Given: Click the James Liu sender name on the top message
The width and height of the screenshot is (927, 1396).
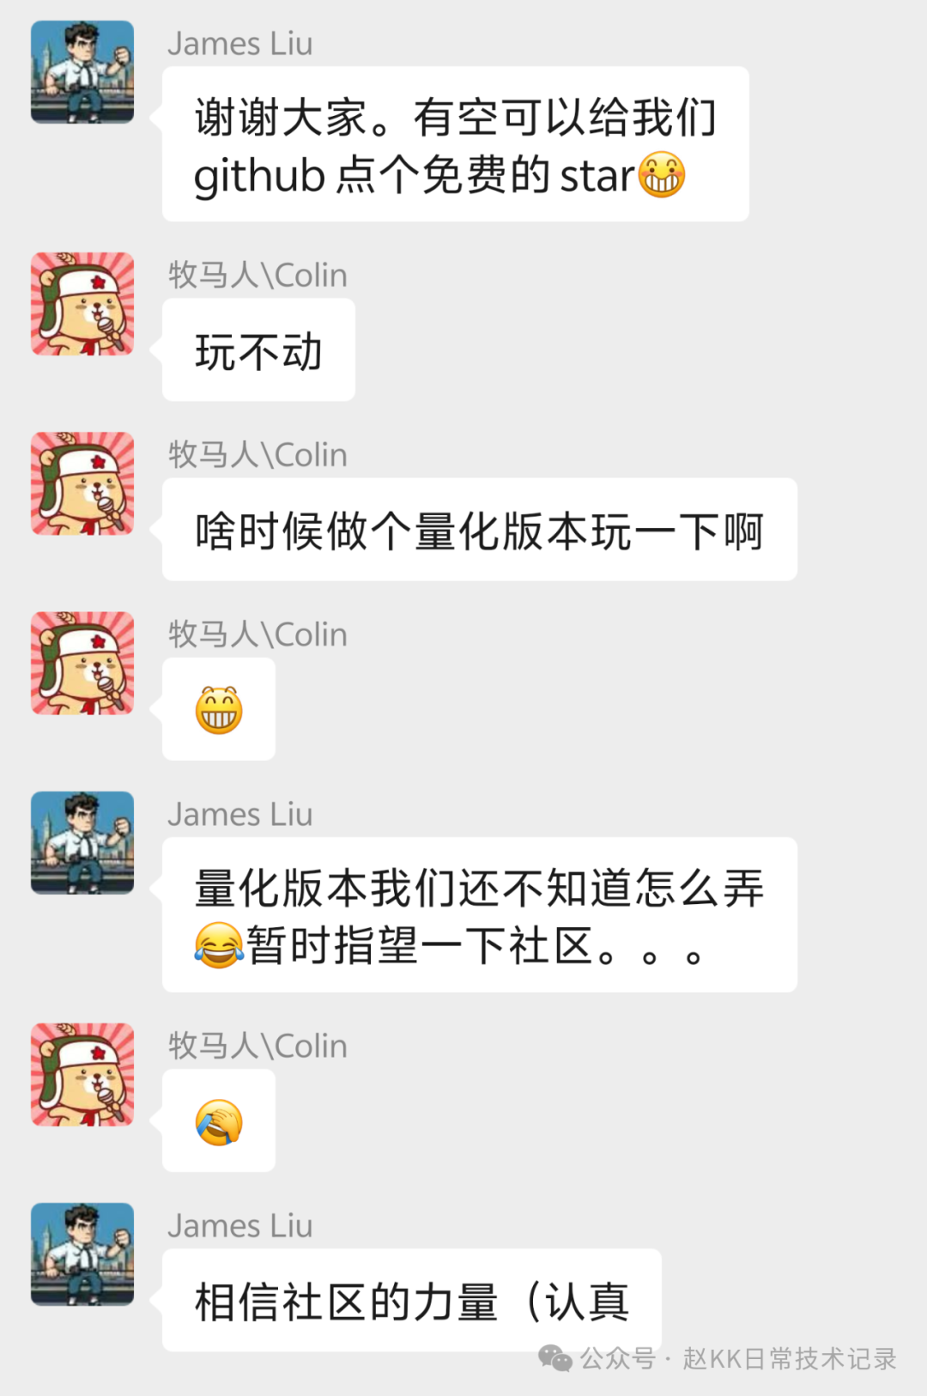Looking at the screenshot, I should [240, 44].
